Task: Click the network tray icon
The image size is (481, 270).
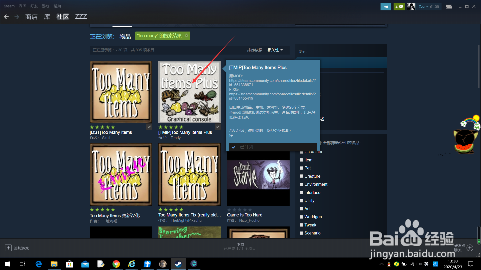Action: [x=412, y=264]
